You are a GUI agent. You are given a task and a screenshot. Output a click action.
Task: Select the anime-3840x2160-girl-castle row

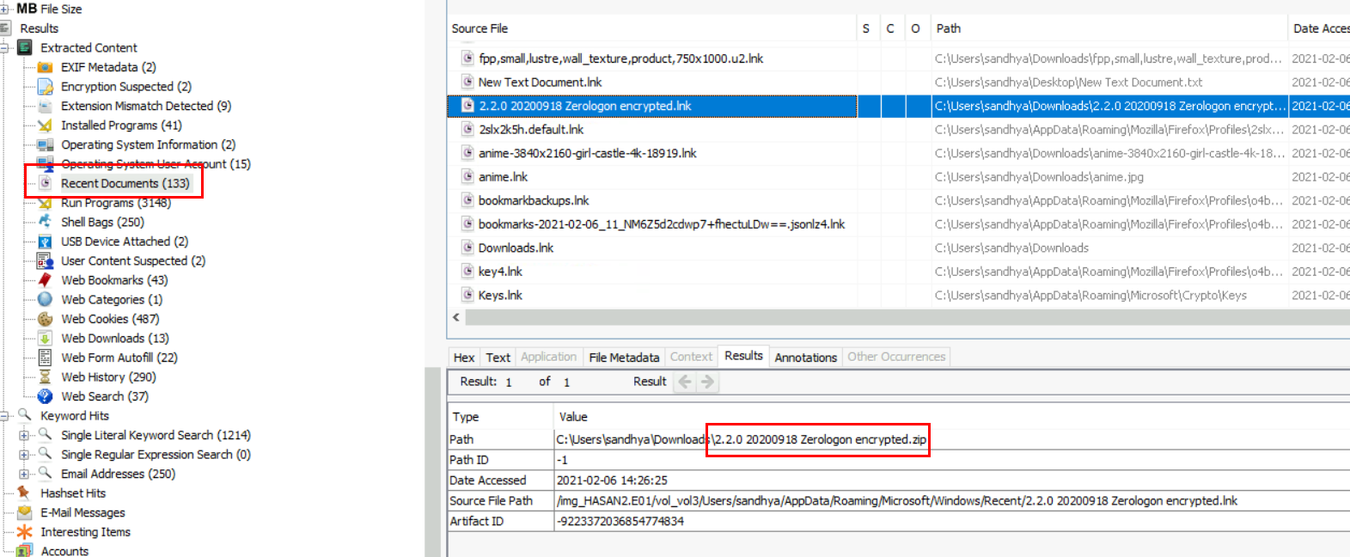tap(898, 153)
